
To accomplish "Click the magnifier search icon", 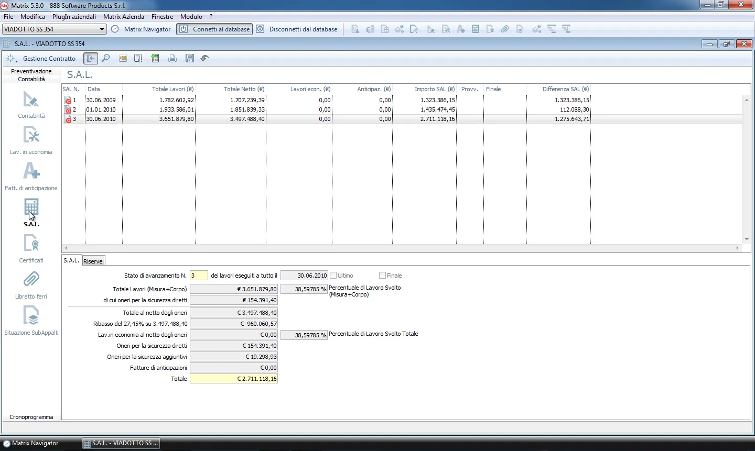I will click(106, 59).
